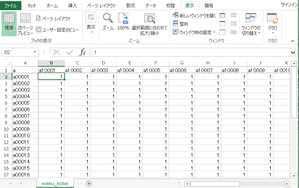Click the insert function fx icon
The width and height of the screenshot is (299, 188).
(83, 52)
